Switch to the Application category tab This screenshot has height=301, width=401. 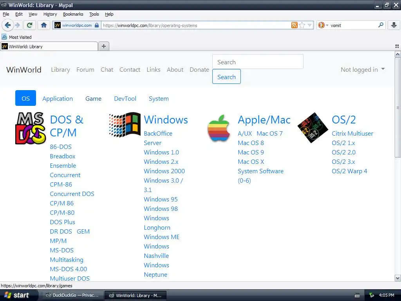(58, 98)
